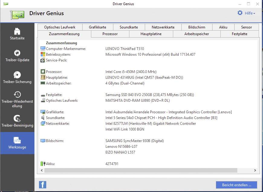
Task: Click the monitor icon beside Bildschirm entry
Action: click(42, 141)
